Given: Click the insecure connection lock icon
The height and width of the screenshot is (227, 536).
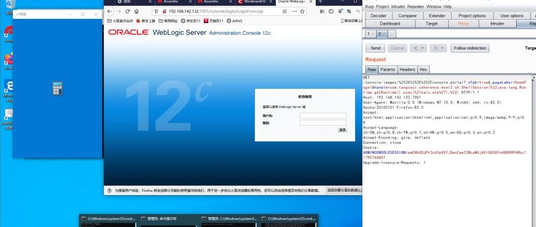Looking at the screenshot, I should (164, 11).
